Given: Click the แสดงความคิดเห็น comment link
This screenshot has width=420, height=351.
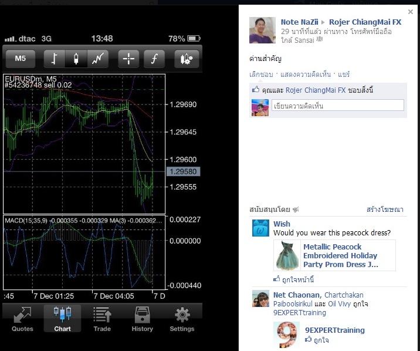Looking at the screenshot, I should pyautogui.click(x=306, y=74).
